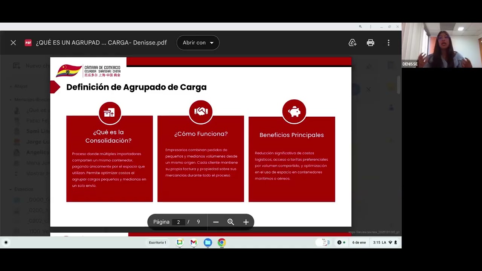Image resolution: width=482 pixels, height=271 pixels.
Task: Open the status tray at time 3:15
Action: (385, 242)
